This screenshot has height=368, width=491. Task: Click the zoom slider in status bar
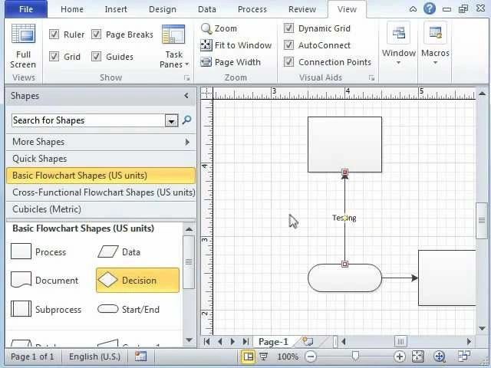[x=355, y=356]
